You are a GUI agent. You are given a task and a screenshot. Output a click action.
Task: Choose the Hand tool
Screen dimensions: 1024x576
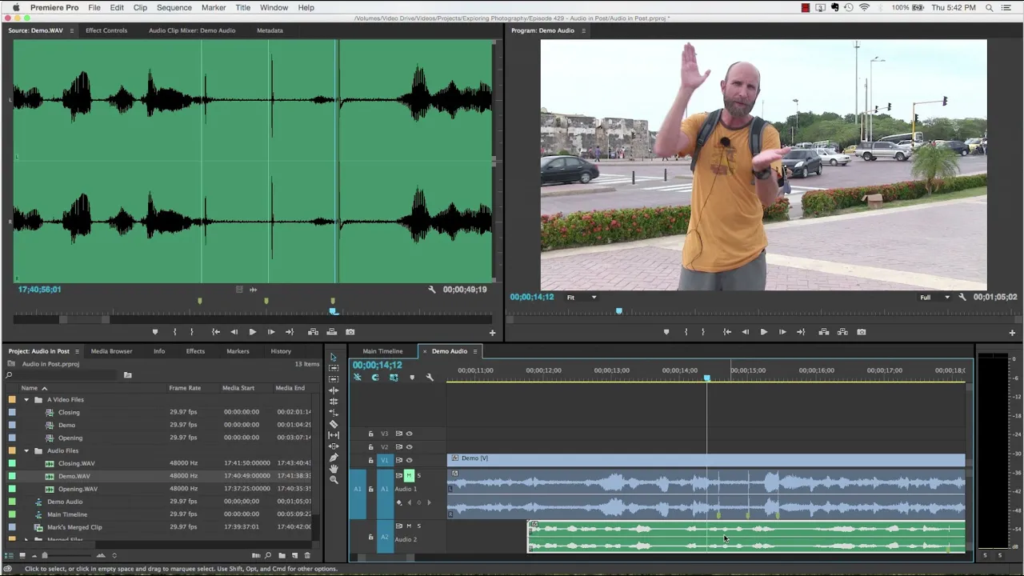333,469
